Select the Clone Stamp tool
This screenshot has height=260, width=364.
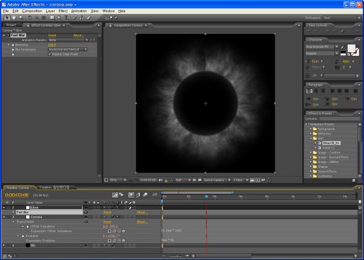81,18
